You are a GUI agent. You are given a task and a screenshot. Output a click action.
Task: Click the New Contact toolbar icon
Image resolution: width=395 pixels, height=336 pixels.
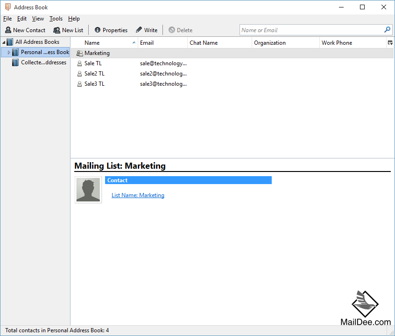coord(8,30)
